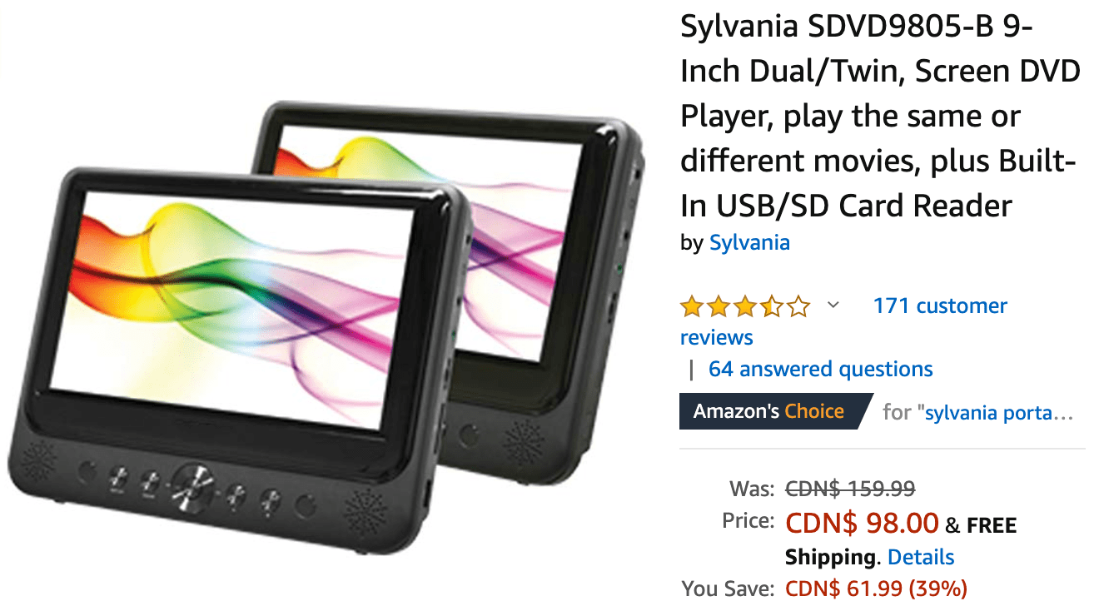Click the first filled gold star

(x=692, y=306)
